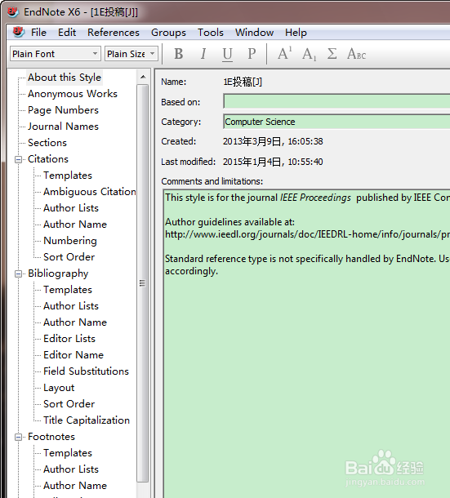
Task: Apply Superscript formatting button
Action: click(x=284, y=54)
